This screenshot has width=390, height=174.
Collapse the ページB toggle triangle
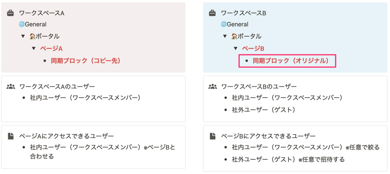(236, 48)
